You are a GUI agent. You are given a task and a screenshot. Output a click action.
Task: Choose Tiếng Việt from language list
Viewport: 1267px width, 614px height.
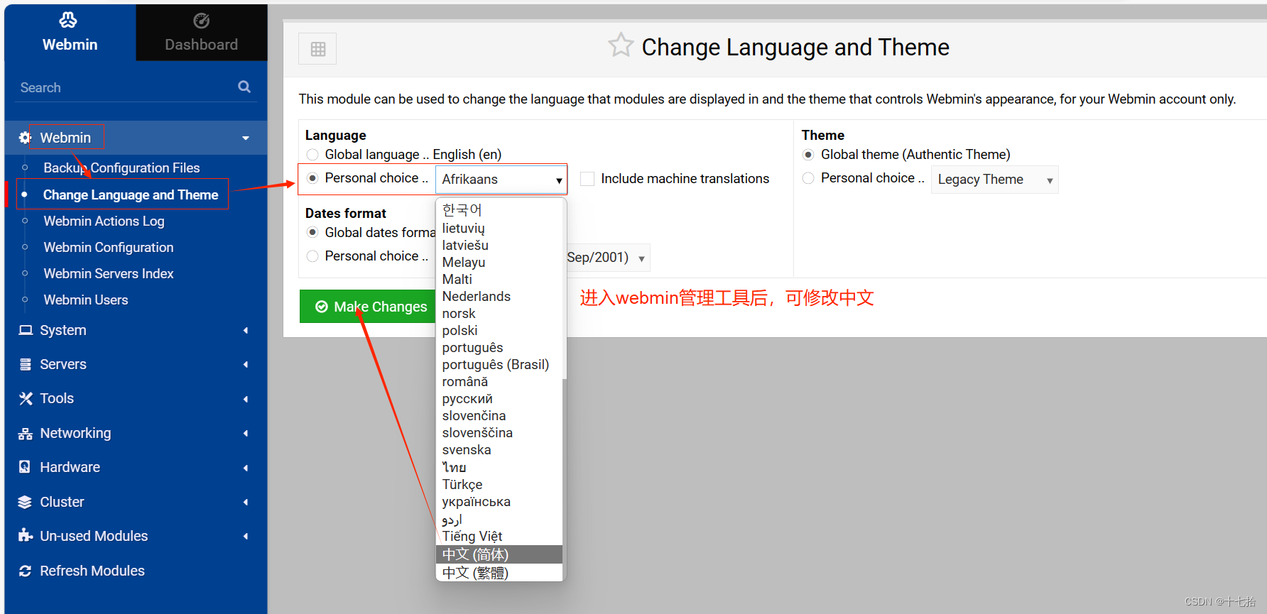pyautogui.click(x=499, y=536)
